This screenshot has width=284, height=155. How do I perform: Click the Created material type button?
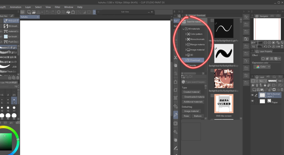click(x=191, y=92)
